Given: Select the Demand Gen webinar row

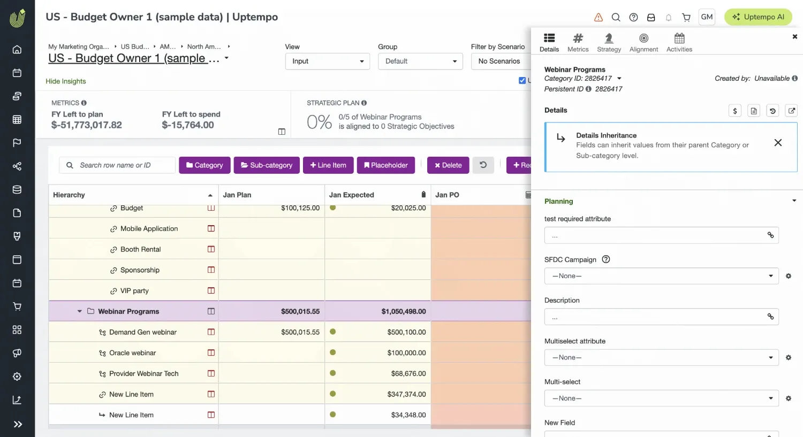Looking at the screenshot, I should tap(142, 332).
